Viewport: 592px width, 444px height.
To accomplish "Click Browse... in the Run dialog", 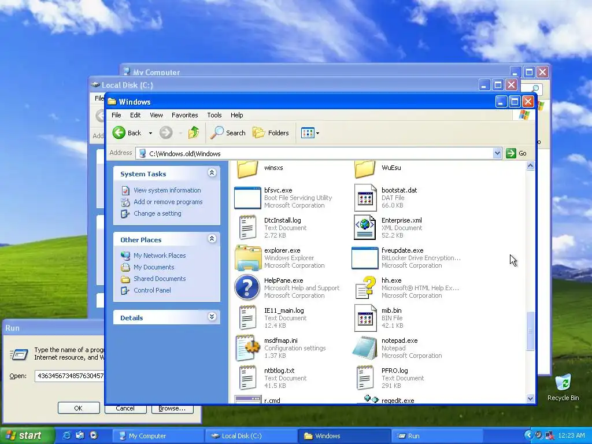I will point(172,409).
